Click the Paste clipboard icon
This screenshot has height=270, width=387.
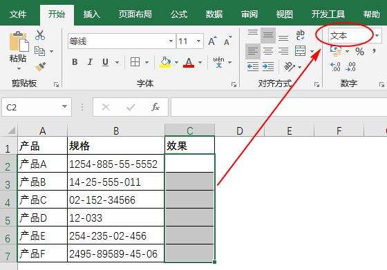(19, 42)
